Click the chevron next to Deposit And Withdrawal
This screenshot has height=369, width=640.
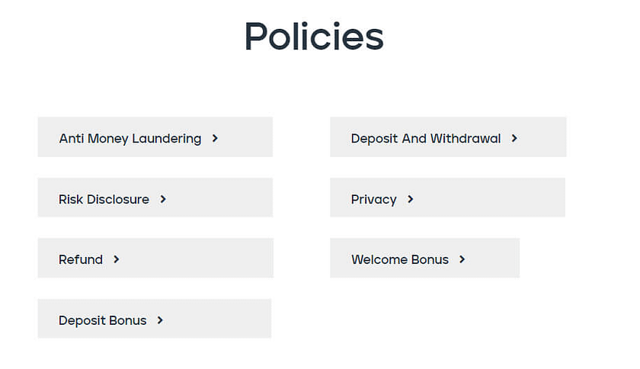pyautogui.click(x=514, y=139)
